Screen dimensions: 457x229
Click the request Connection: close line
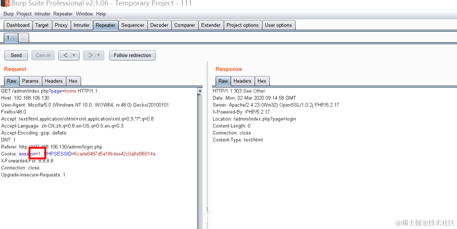click(x=20, y=168)
